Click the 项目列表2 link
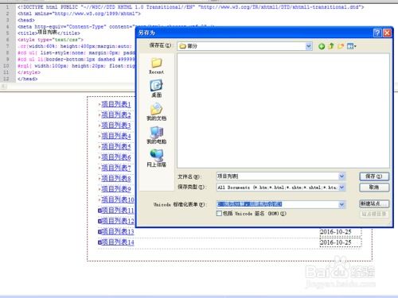Screen dimensions: 398x298 pyautogui.click(x=116, y=115)
